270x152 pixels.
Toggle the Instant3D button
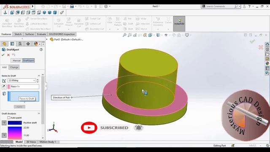point(179,24)
